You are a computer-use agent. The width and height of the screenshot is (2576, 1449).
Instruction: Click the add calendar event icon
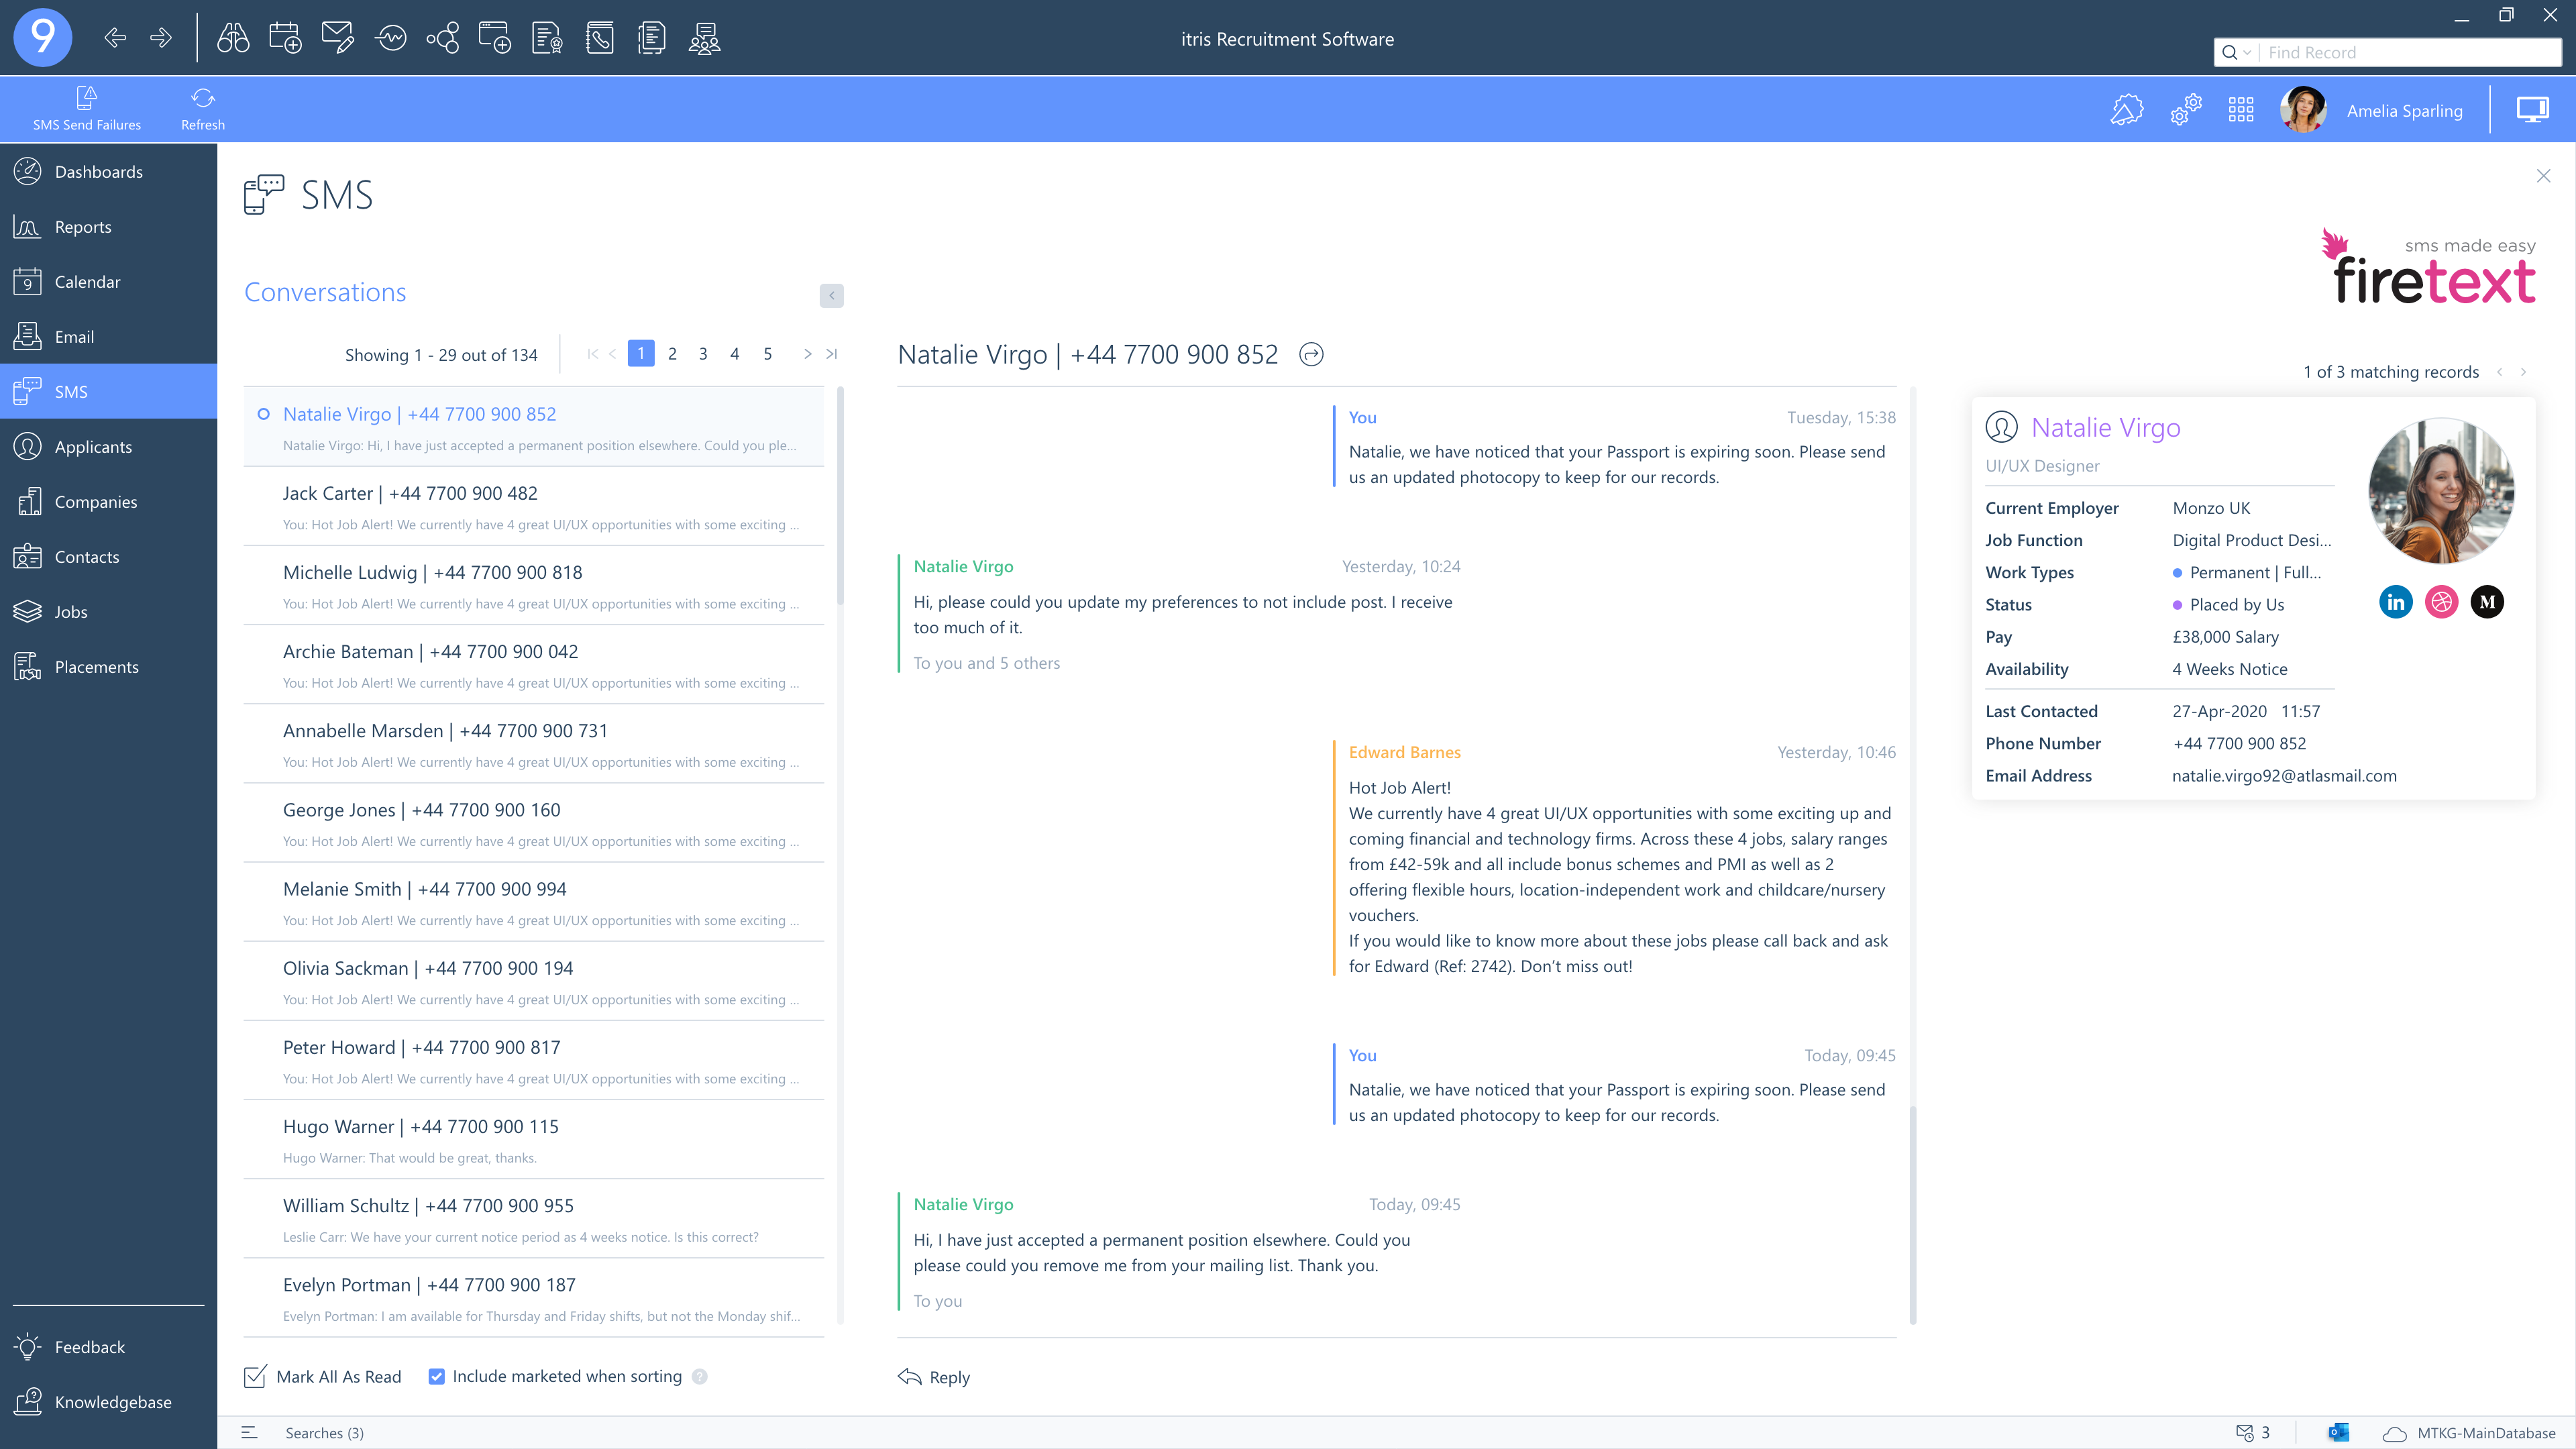(x=286, y=38)
